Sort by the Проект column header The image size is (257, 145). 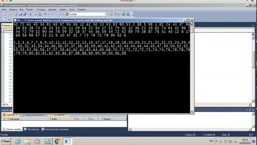[114, 119]
